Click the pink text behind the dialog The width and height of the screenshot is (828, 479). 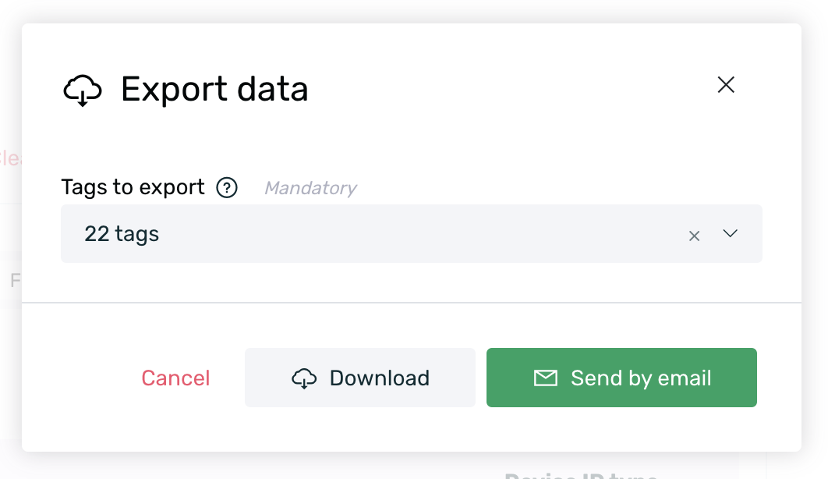click(9, 158)
